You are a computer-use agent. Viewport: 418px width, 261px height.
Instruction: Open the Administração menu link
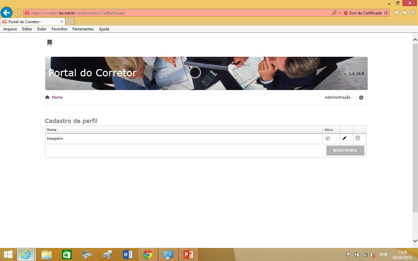338,97
